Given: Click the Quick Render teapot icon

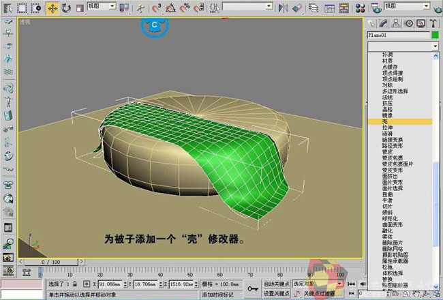Looking at the screenshot, I should point(438,9).
